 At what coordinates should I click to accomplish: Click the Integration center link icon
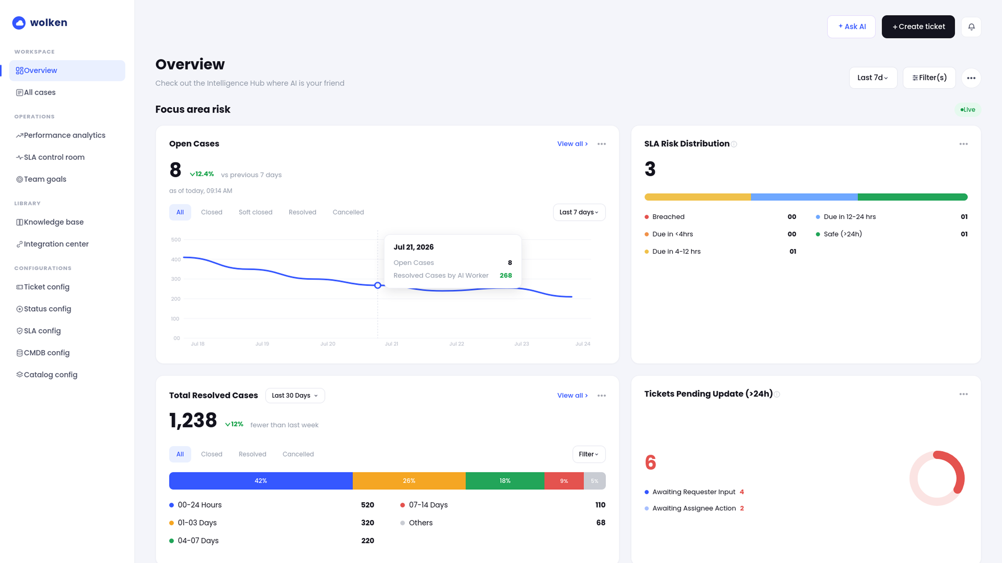click(19, 244)
